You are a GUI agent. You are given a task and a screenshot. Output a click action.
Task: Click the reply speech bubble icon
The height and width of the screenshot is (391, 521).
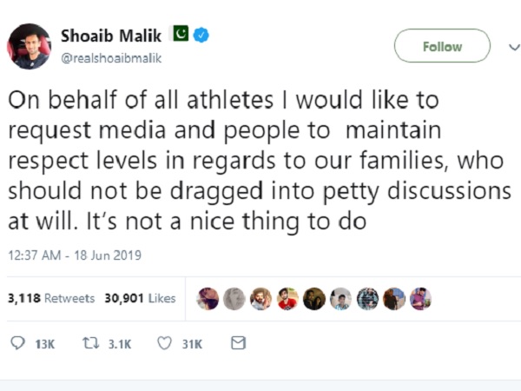[17, 343]
